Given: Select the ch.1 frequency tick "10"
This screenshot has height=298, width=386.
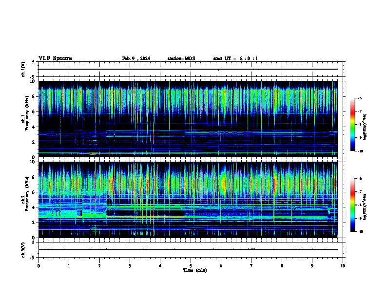Looking at the screenshot, I should (x=33, y=81).
